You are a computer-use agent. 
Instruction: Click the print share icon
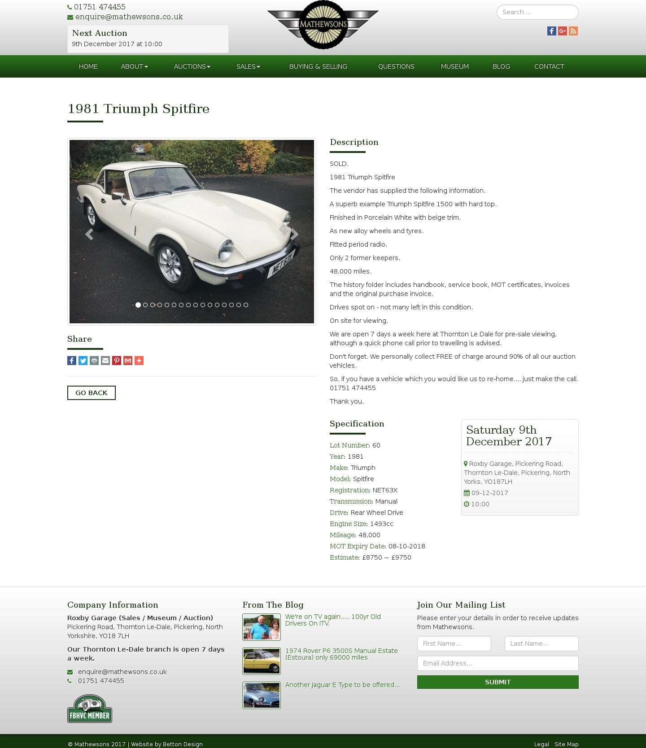[94, 361]
